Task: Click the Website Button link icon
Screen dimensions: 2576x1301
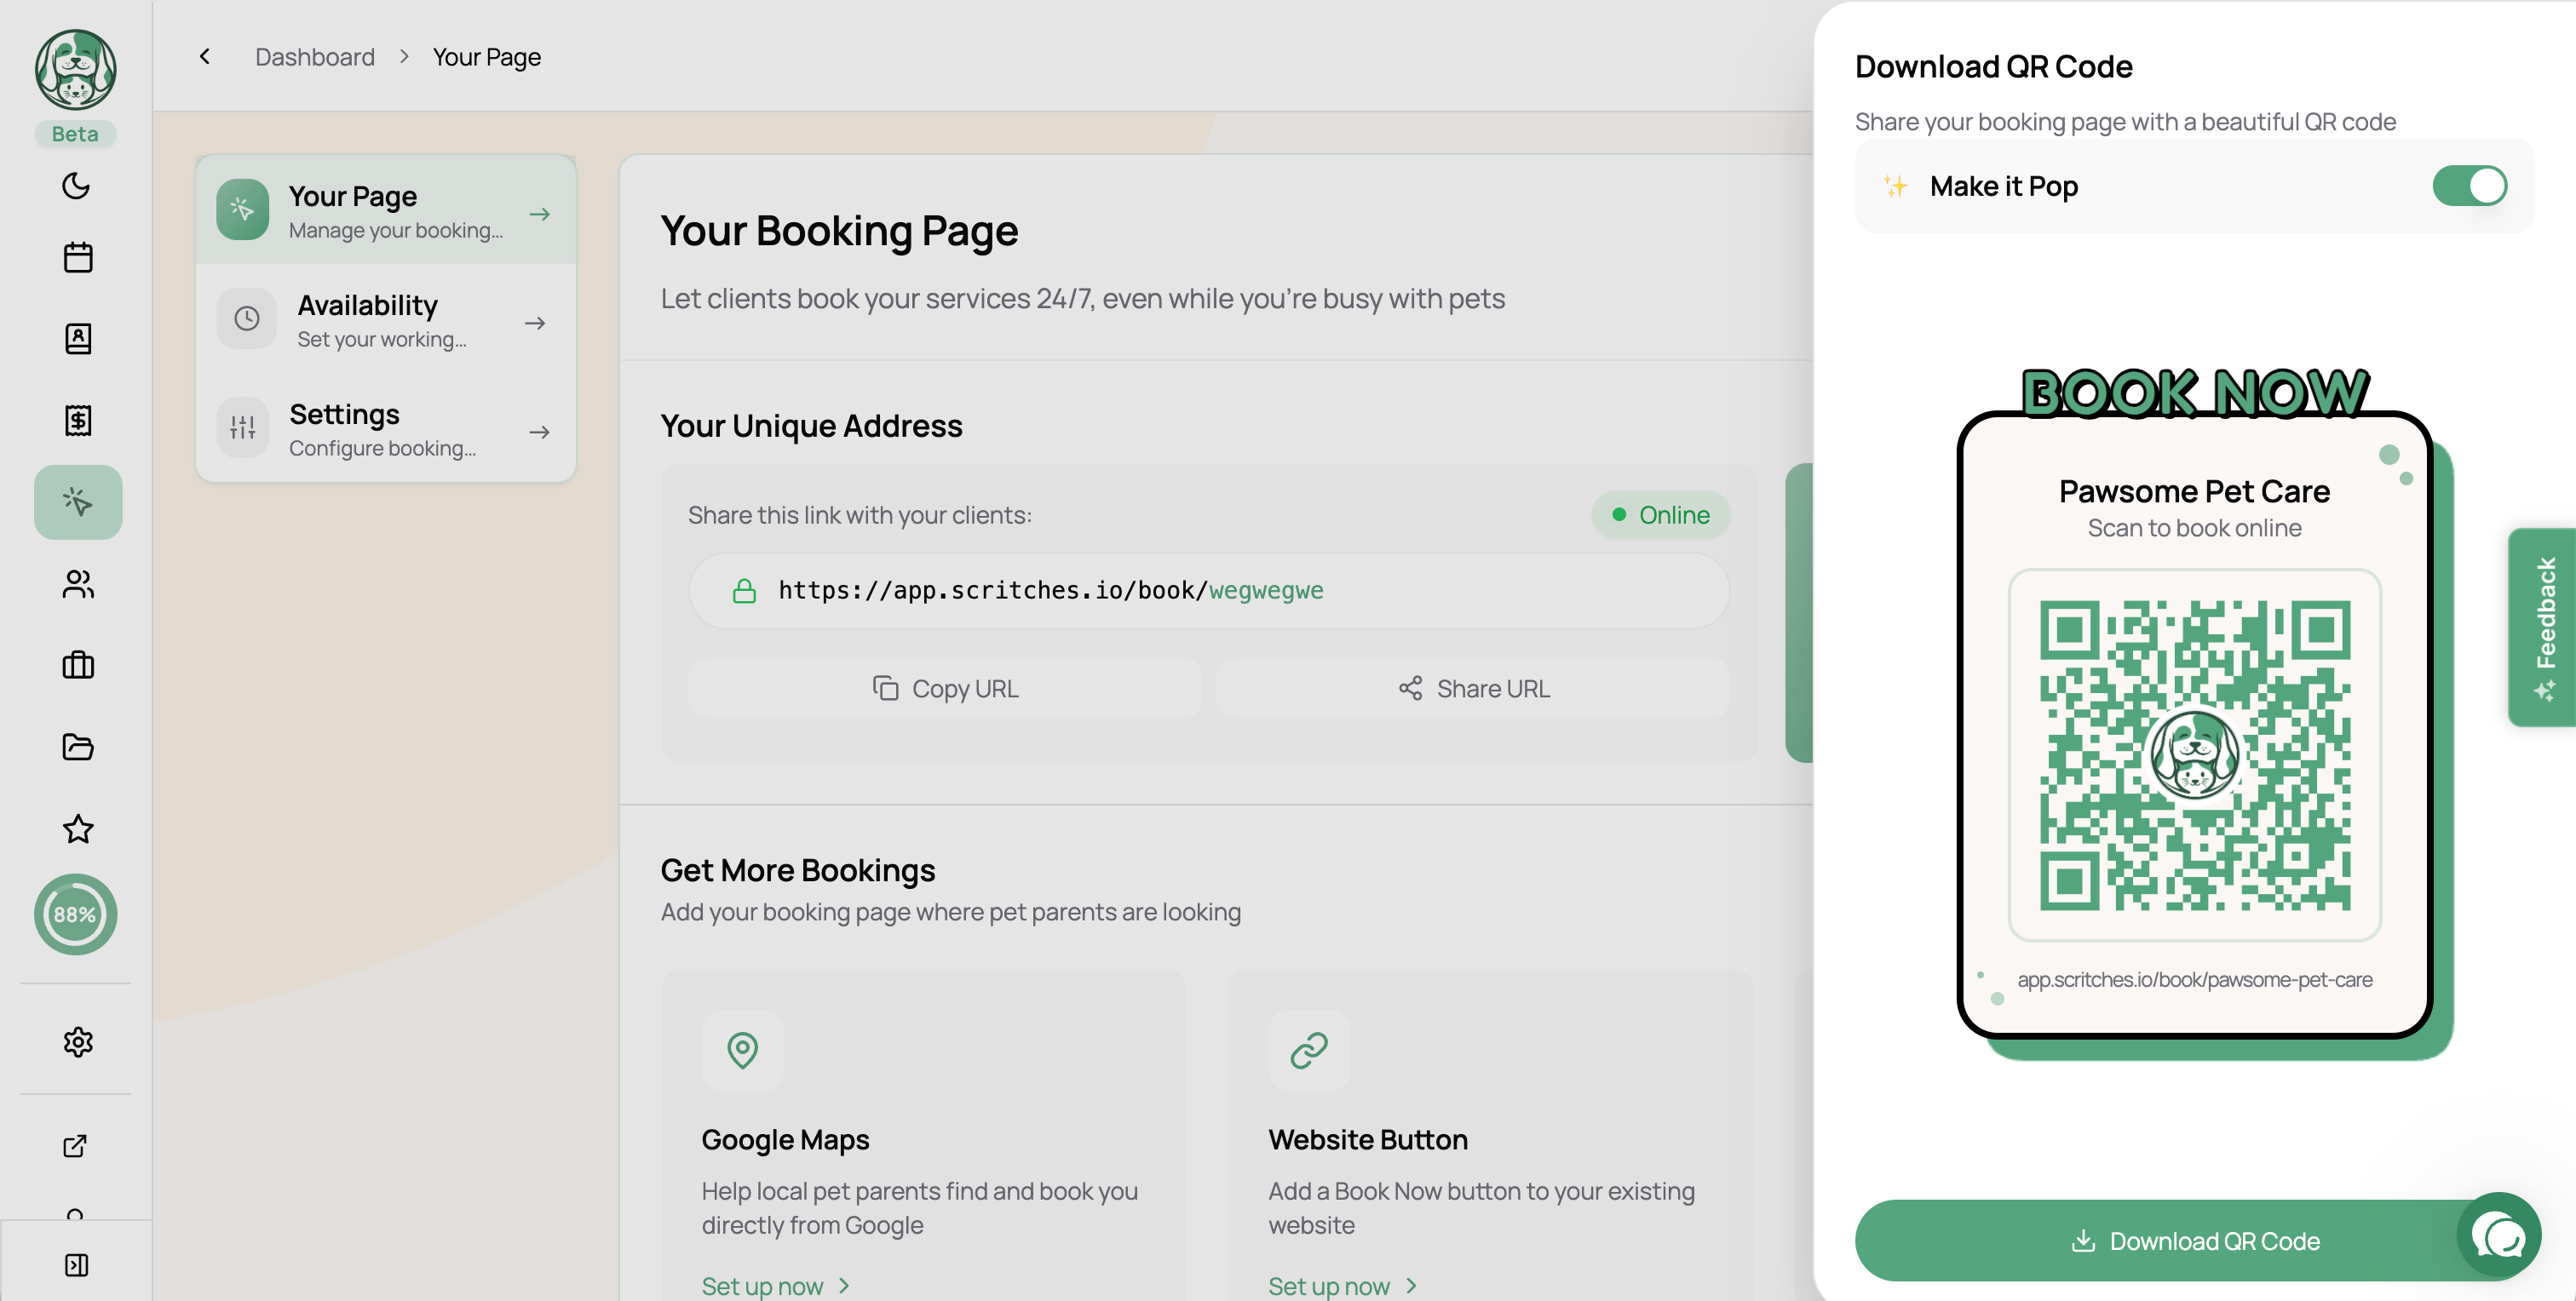Action: pos(1309,1050)
